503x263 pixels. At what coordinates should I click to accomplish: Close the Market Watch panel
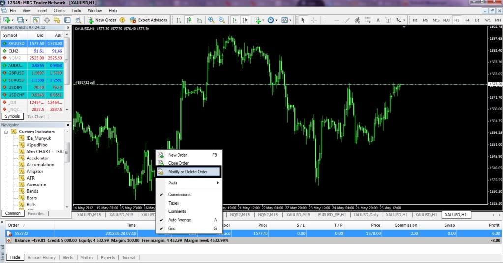[68, 28]
